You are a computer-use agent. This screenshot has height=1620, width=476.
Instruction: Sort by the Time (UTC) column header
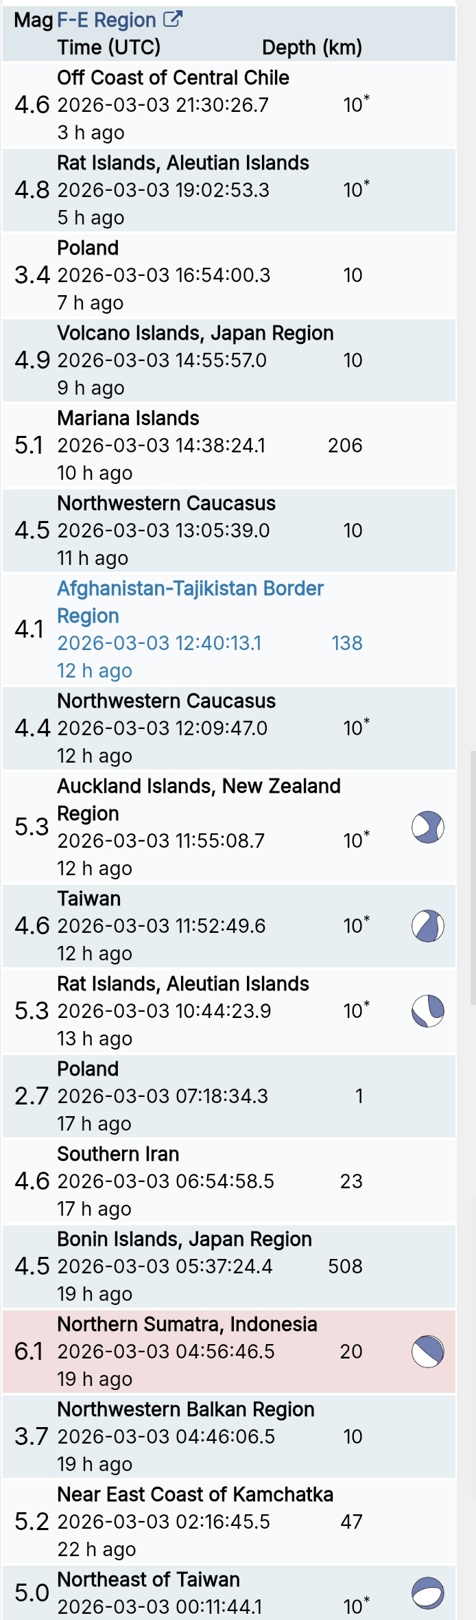tap(109, 47)
